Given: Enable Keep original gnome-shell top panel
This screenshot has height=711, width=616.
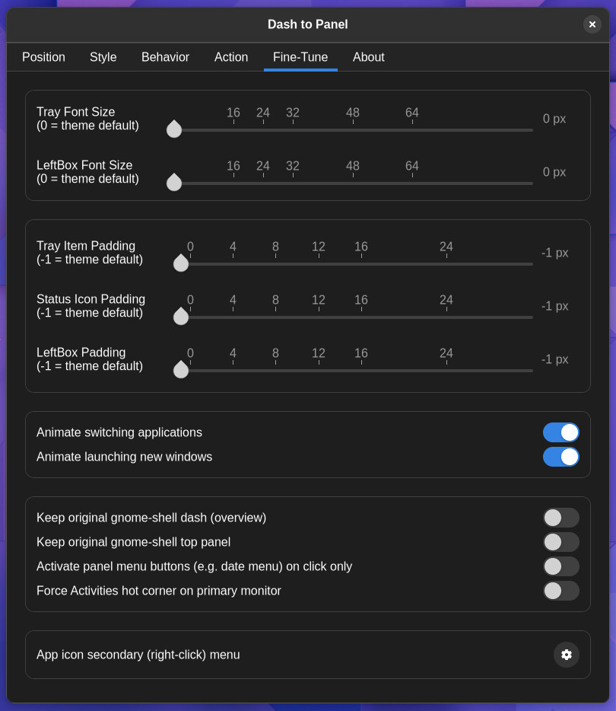Looking at the screenshot, I should pos(560,542).
